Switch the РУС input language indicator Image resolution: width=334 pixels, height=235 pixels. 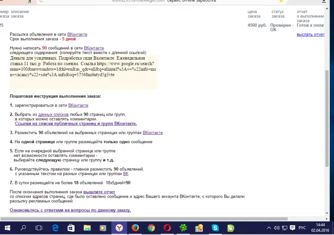(x=302, y=228)
